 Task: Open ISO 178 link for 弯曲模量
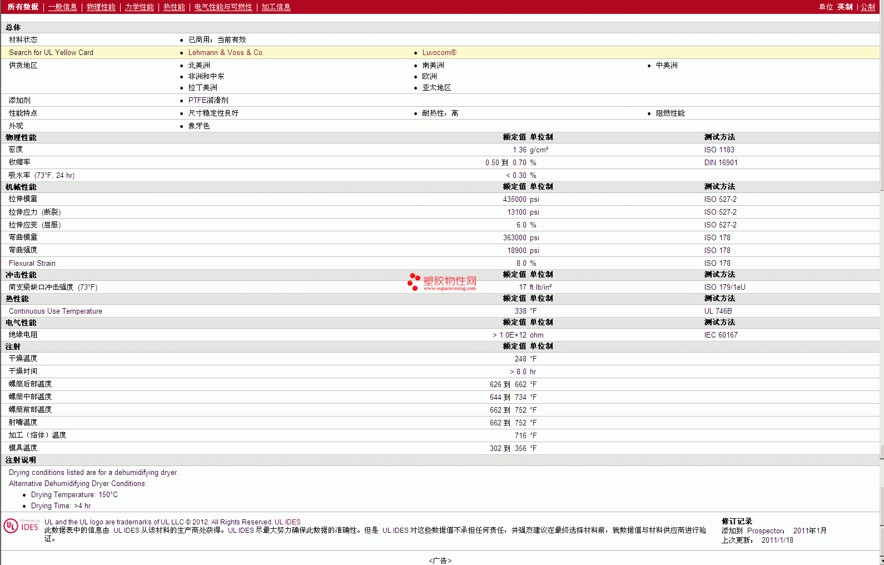[x=718, y=237]
